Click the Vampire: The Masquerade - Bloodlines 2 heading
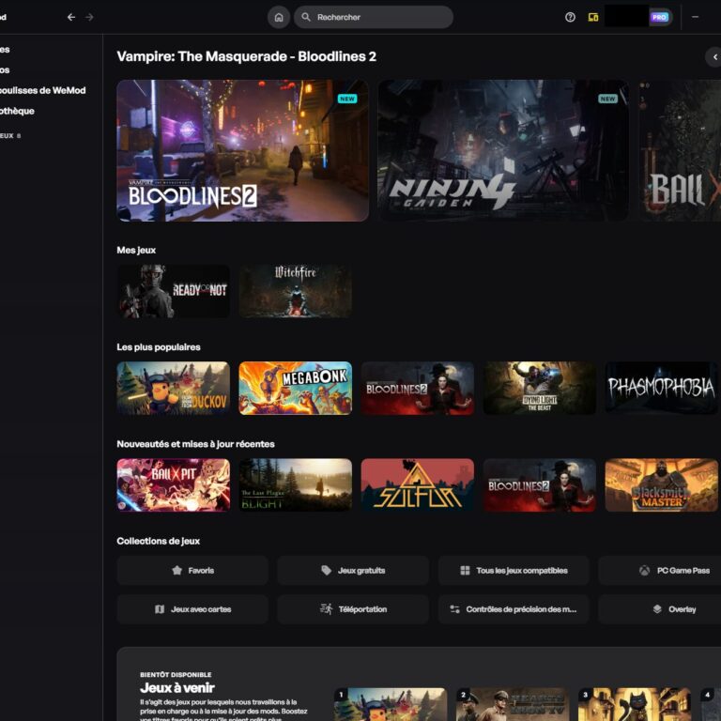This screenshot has height=721, width=721. click(x=247, y=56)
